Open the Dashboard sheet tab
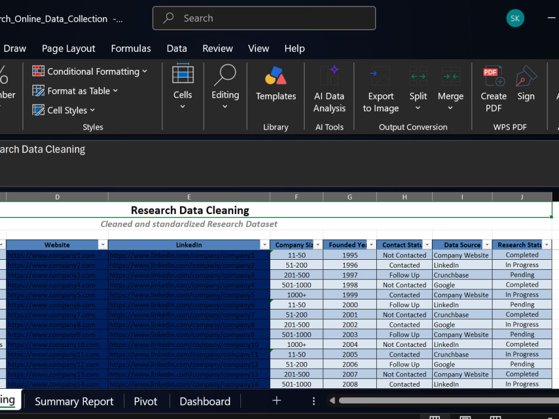 (205, 402)
